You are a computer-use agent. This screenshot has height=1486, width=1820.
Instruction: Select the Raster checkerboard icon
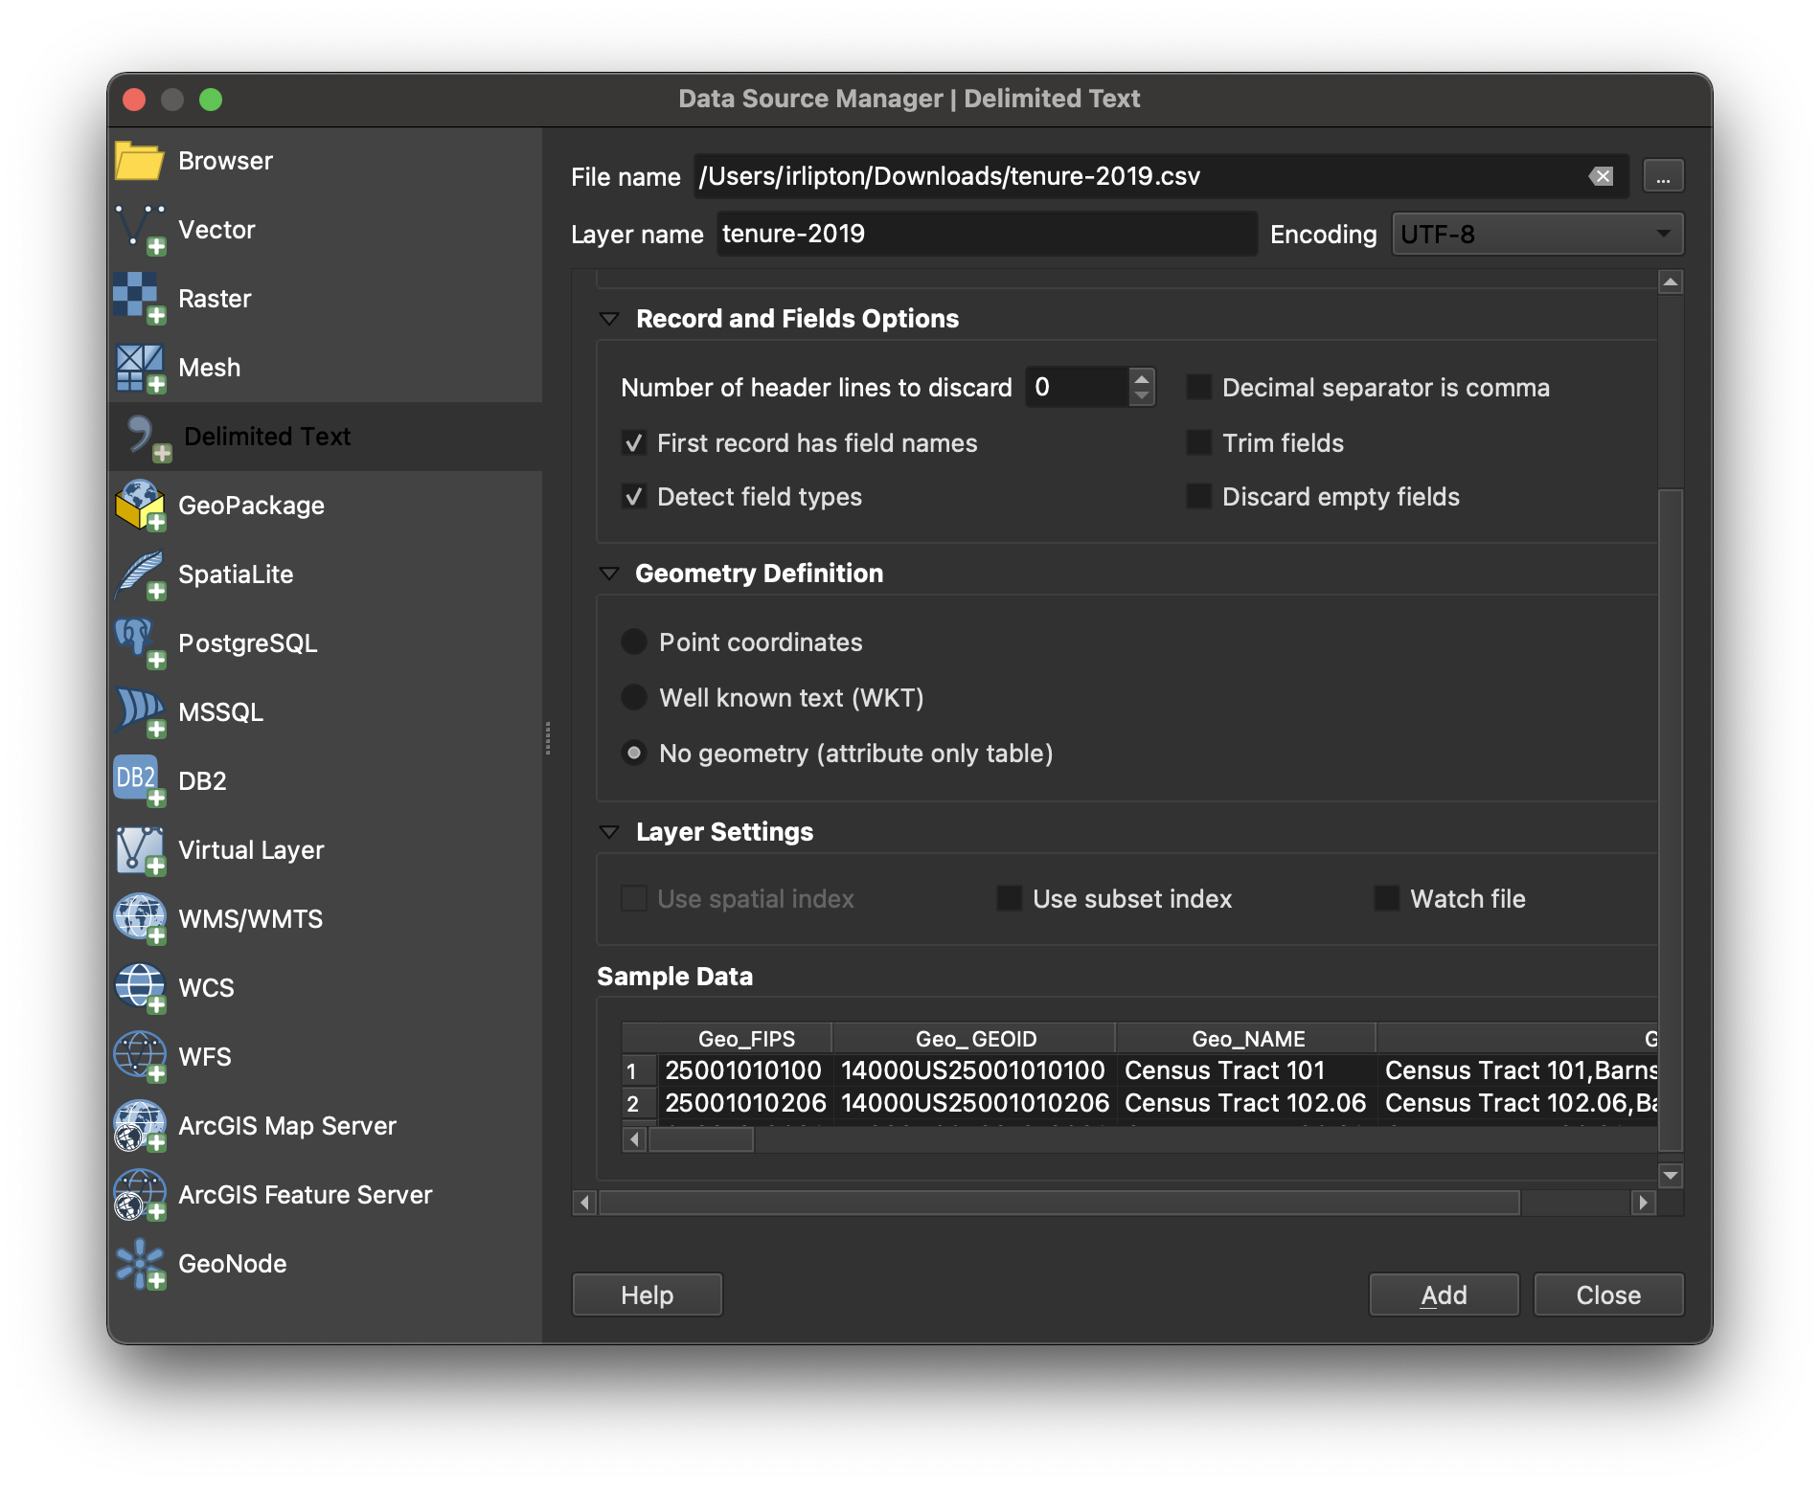[x=139, y=299]
